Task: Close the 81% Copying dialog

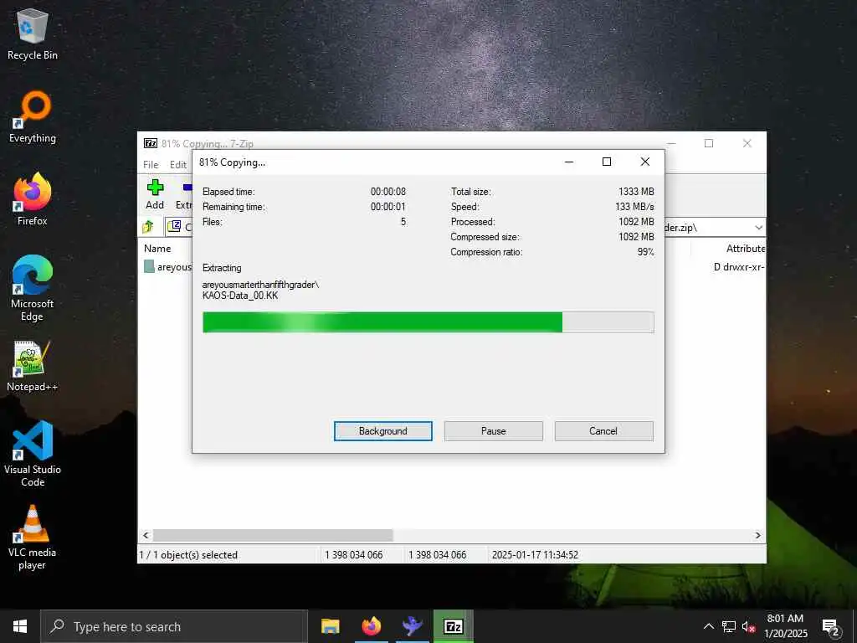Action: coord(645,162)
